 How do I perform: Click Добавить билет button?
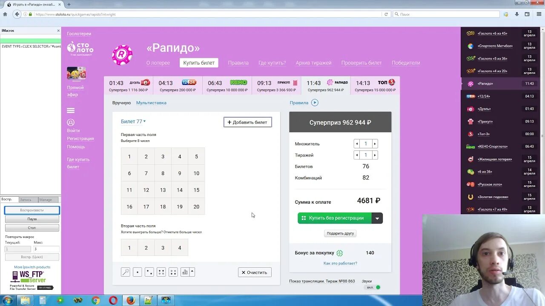(x=247, y=122)
